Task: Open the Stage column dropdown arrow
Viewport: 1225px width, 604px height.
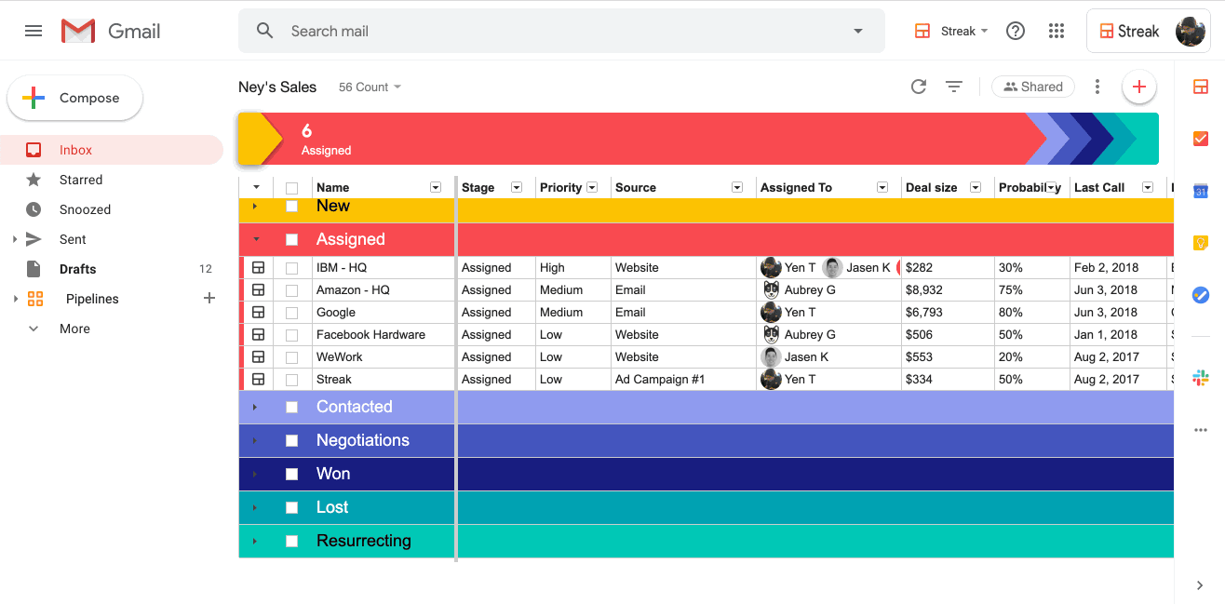Action: point(517,187)
